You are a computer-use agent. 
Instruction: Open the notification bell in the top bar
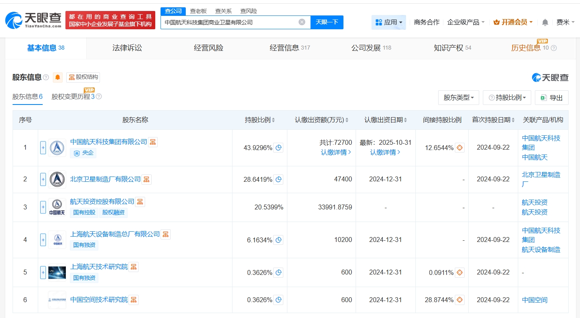545,22
